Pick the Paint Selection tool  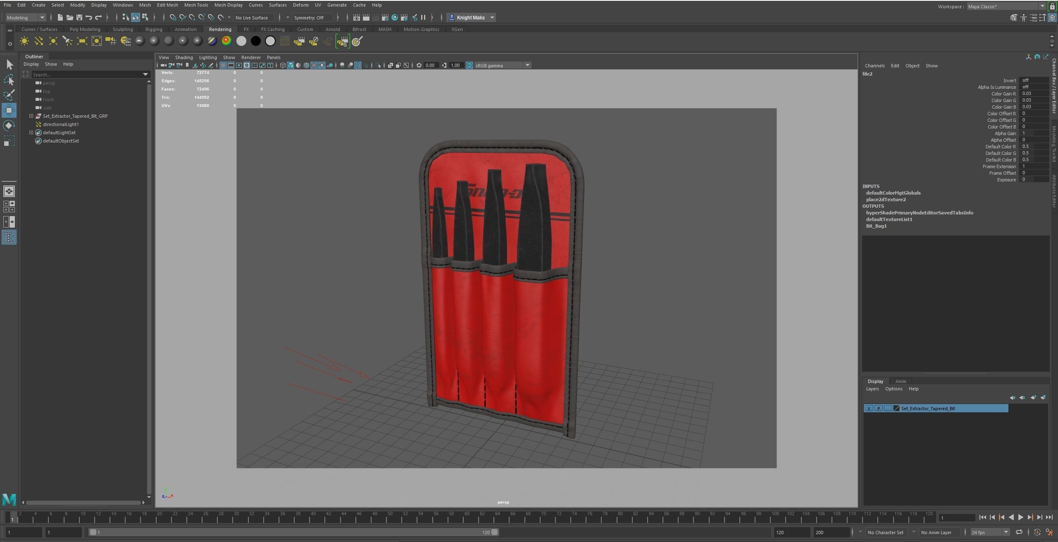point(9,95)
